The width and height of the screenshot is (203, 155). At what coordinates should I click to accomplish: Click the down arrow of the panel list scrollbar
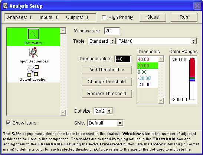click(63, 113)
